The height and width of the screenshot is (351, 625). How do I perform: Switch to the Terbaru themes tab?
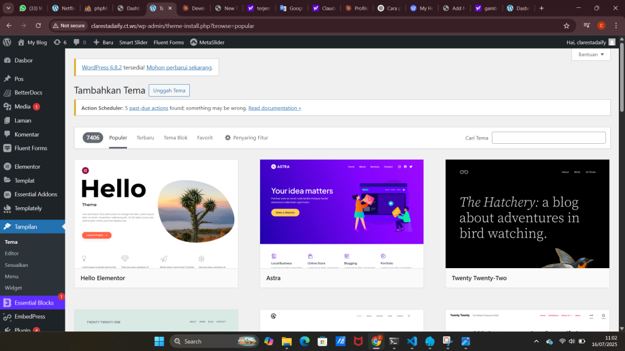pos(145,138)
